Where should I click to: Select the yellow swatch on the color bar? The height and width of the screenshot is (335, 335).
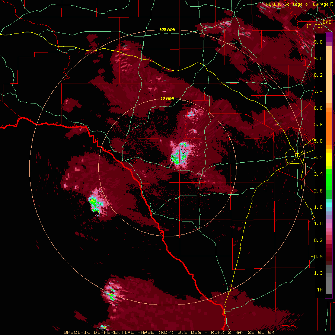[329, 159]
